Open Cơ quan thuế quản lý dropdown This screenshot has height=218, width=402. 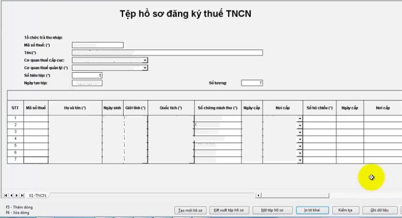point(145,68)
